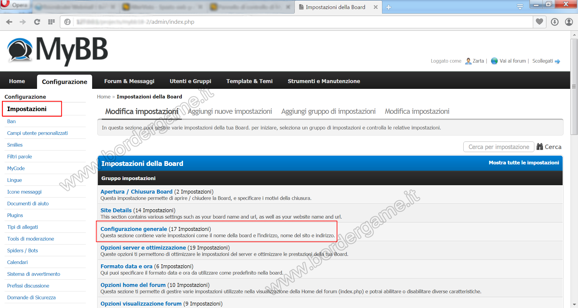Open Template & Temi menu

(249, 81)
